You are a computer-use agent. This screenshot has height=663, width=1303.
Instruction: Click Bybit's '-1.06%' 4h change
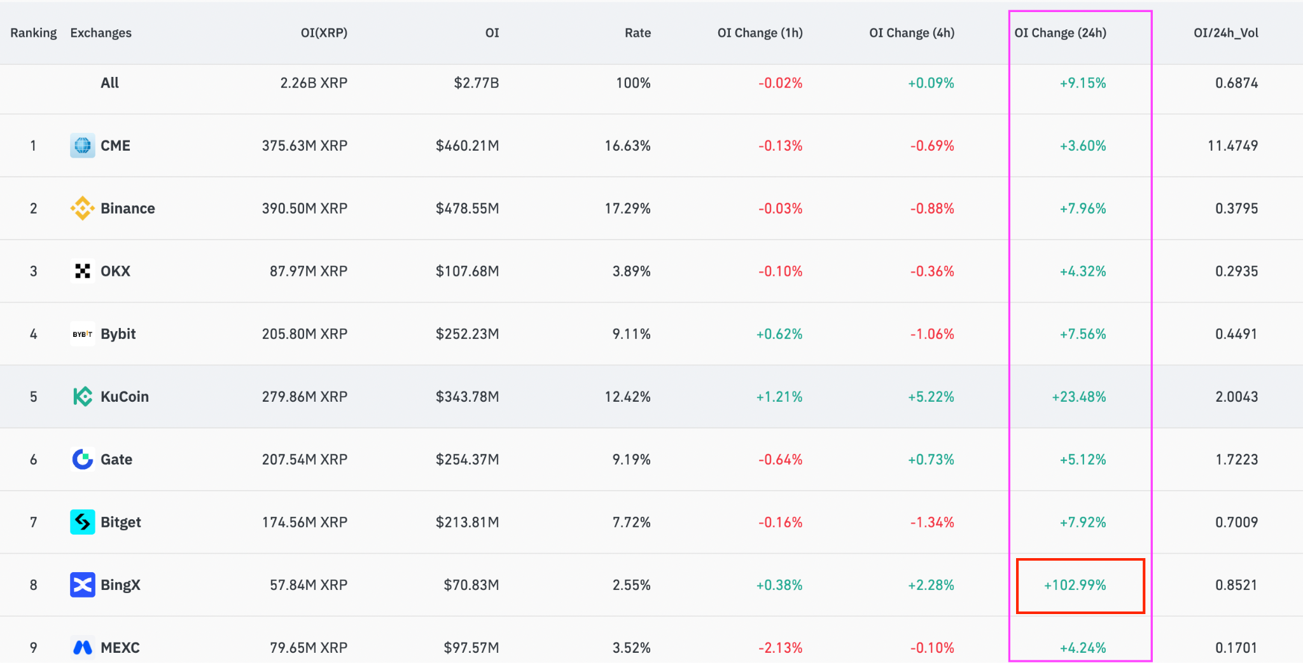click(932, 334)
